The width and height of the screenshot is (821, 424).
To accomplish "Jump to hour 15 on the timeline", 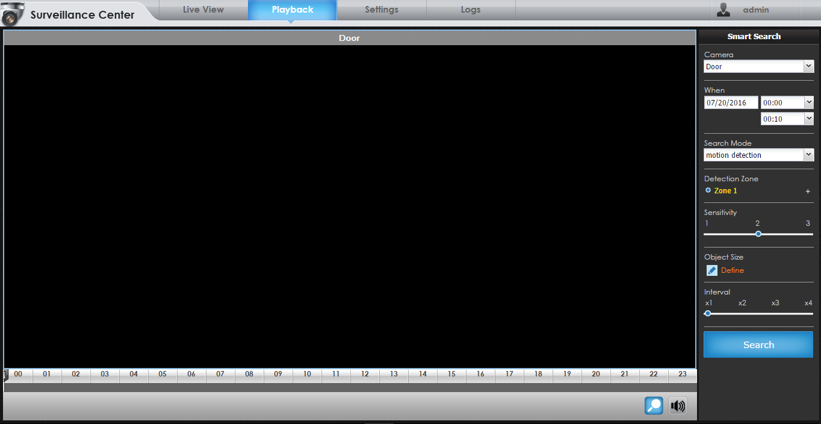I will (451, 374).
